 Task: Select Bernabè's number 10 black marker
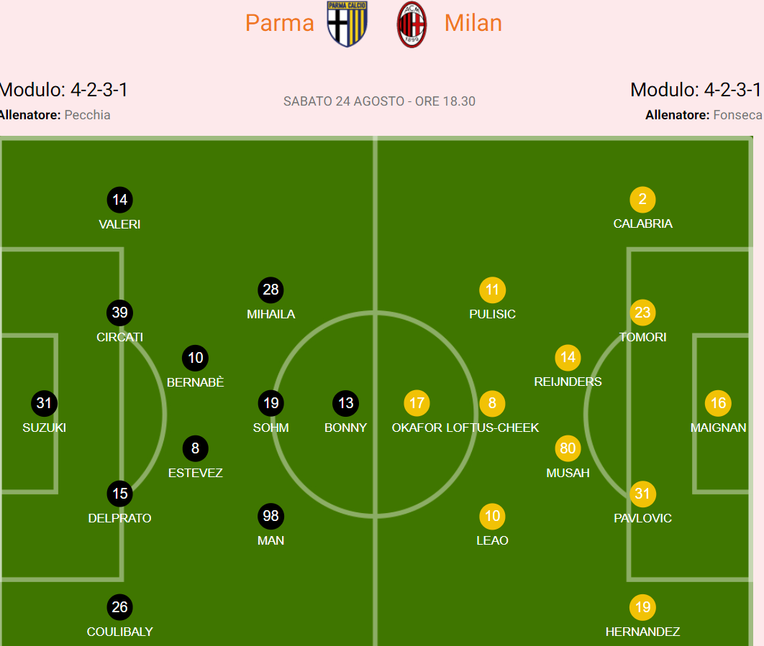[x=196, y=358]
